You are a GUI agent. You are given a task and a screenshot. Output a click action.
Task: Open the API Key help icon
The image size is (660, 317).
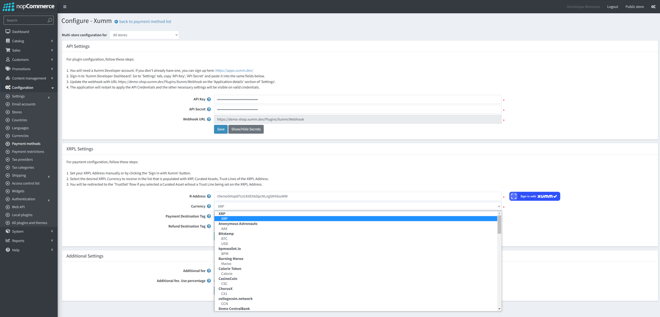209,99
